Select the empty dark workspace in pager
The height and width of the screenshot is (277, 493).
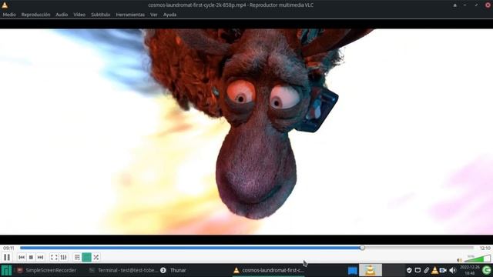[393, 270]
